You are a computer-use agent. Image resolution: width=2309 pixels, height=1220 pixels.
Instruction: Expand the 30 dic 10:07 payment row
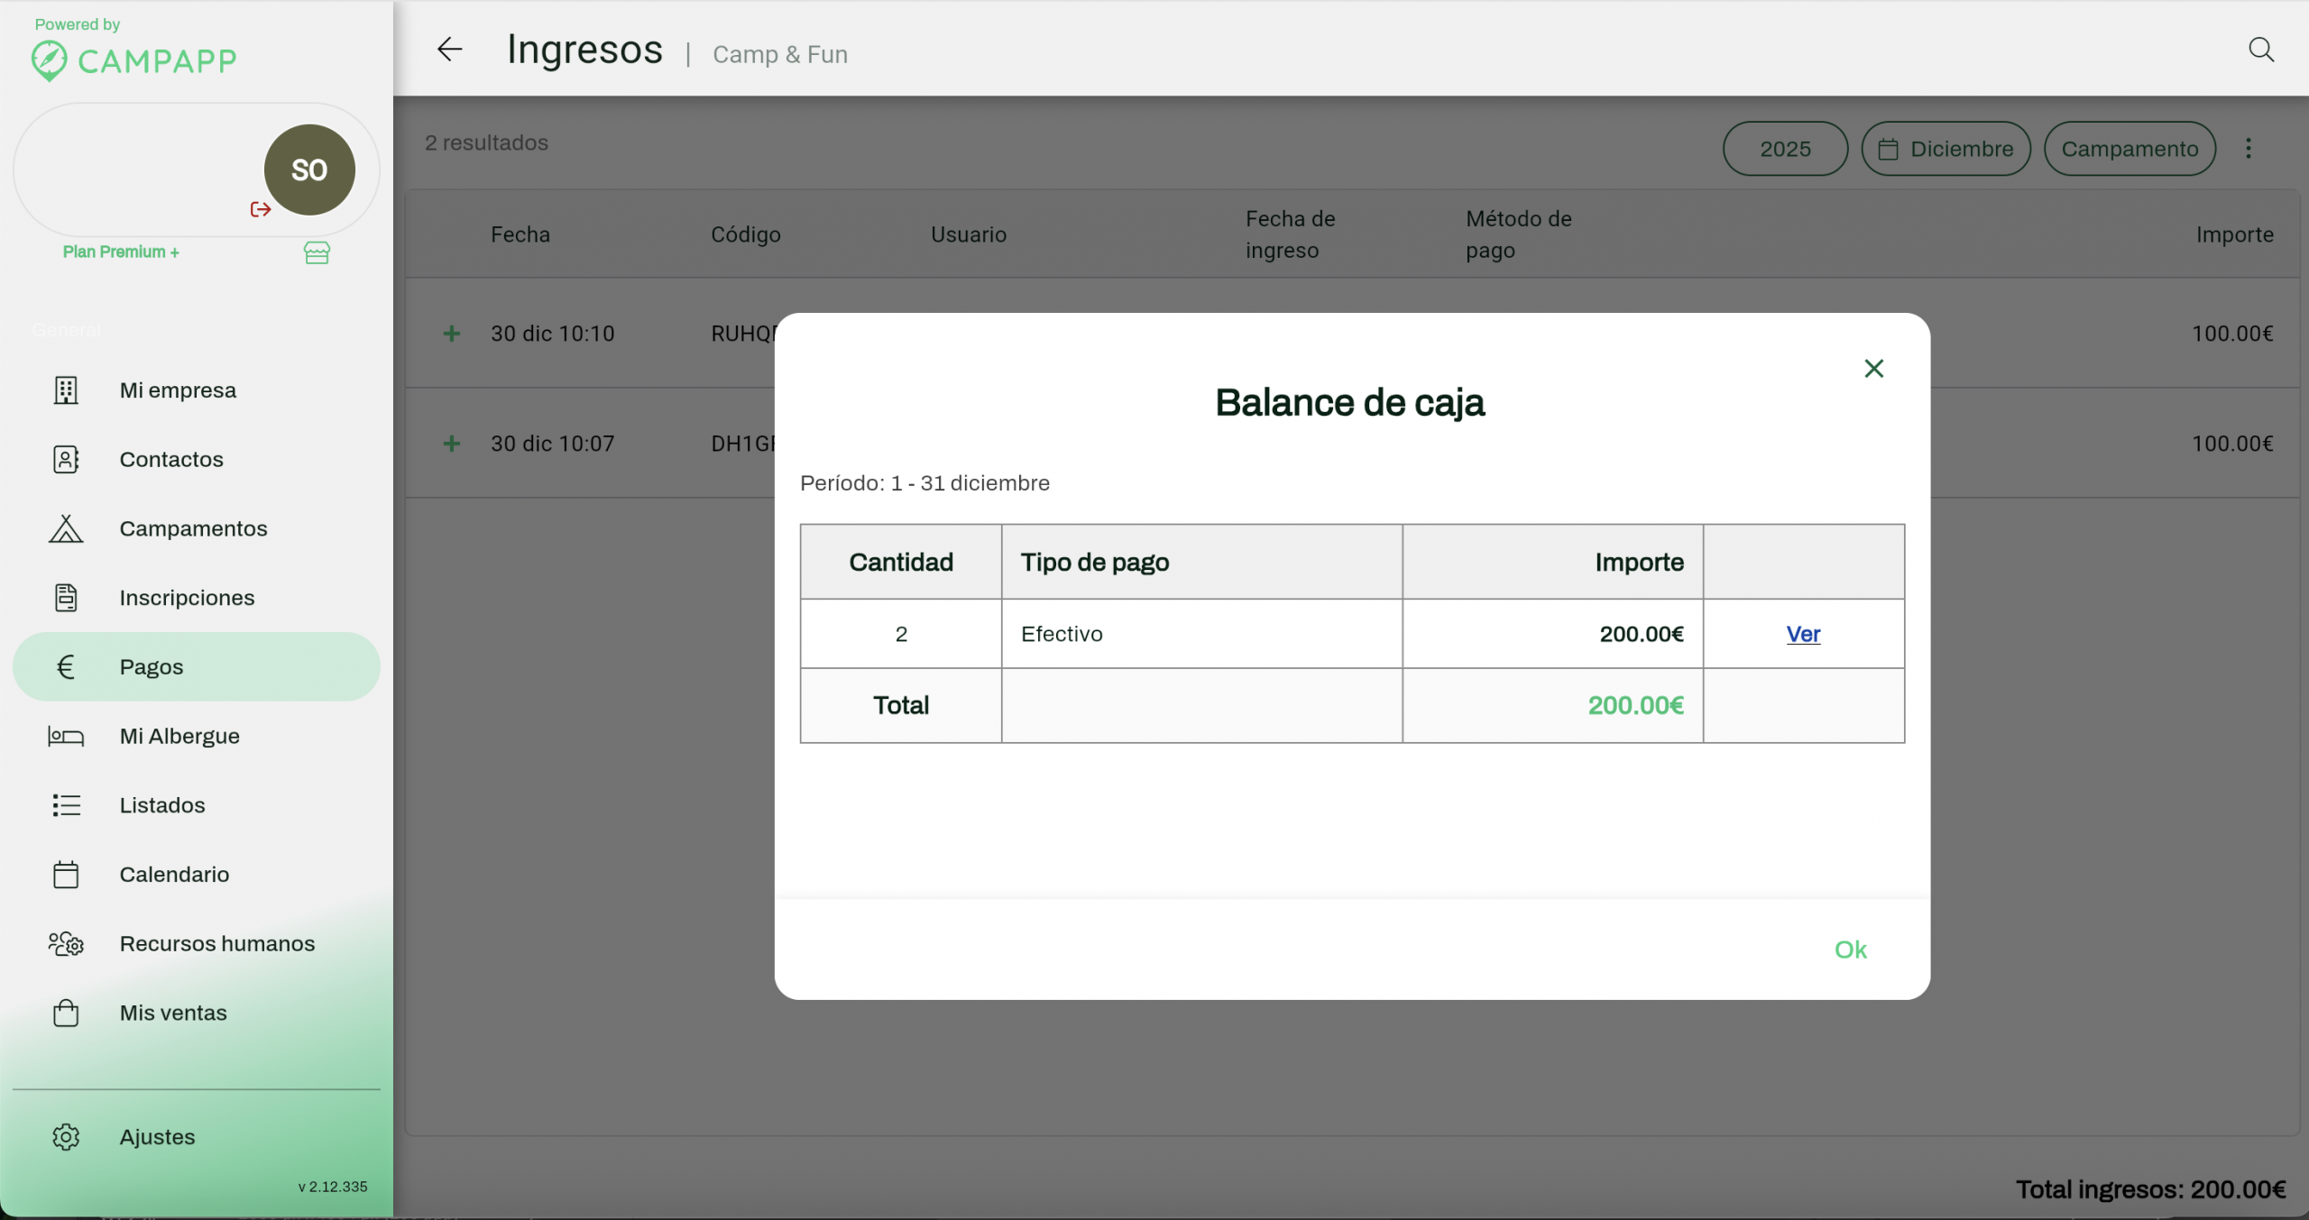pyautogui.click(x=452, y=444)
